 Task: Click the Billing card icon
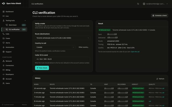(3, 70)
